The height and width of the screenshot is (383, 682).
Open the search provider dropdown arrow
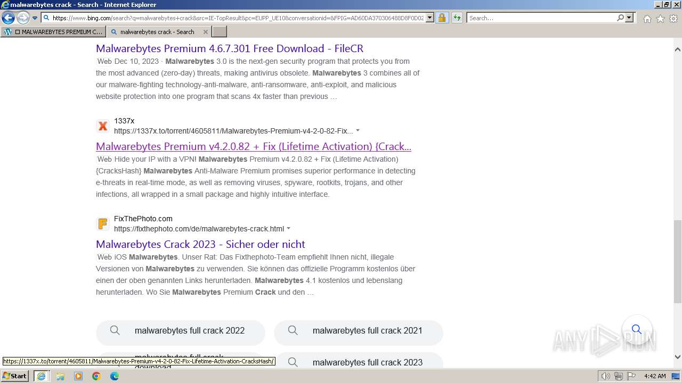pos(629,18)
